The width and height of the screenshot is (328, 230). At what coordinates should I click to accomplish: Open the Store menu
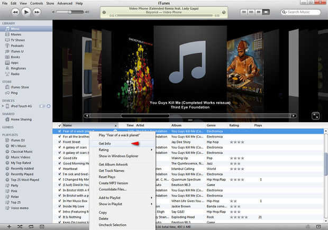tap(50, 3)
